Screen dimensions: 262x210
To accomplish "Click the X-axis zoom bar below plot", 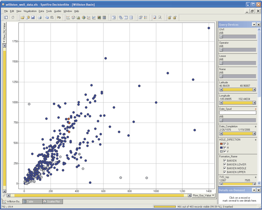I will 99,195.
